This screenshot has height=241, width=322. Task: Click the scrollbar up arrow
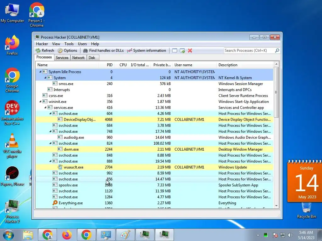click(276, 64)
